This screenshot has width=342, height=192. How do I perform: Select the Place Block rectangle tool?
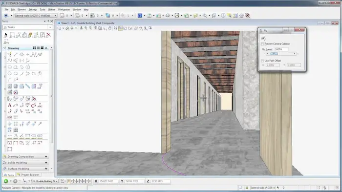[9, 67]
